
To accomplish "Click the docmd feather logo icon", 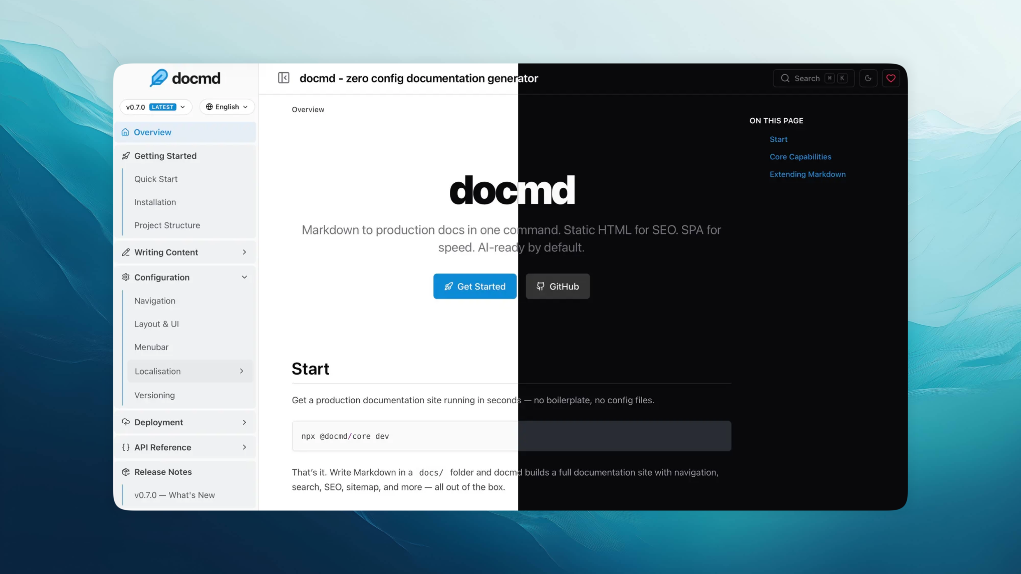I will click(x=159, y=78).
